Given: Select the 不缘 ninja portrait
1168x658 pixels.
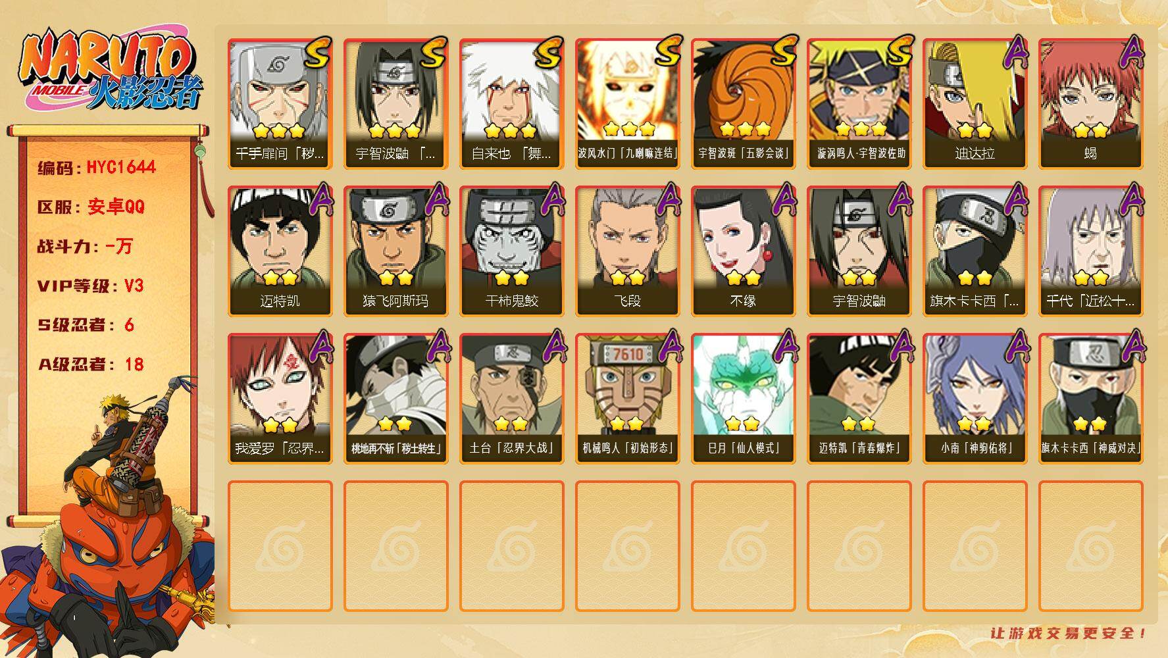Looking at the screenshot, I should (743, 251).
